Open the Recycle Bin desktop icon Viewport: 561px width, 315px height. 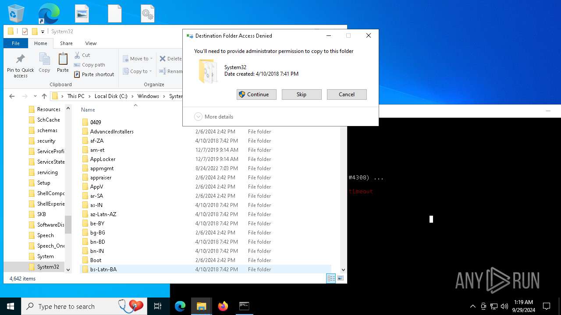coord(16,14)
